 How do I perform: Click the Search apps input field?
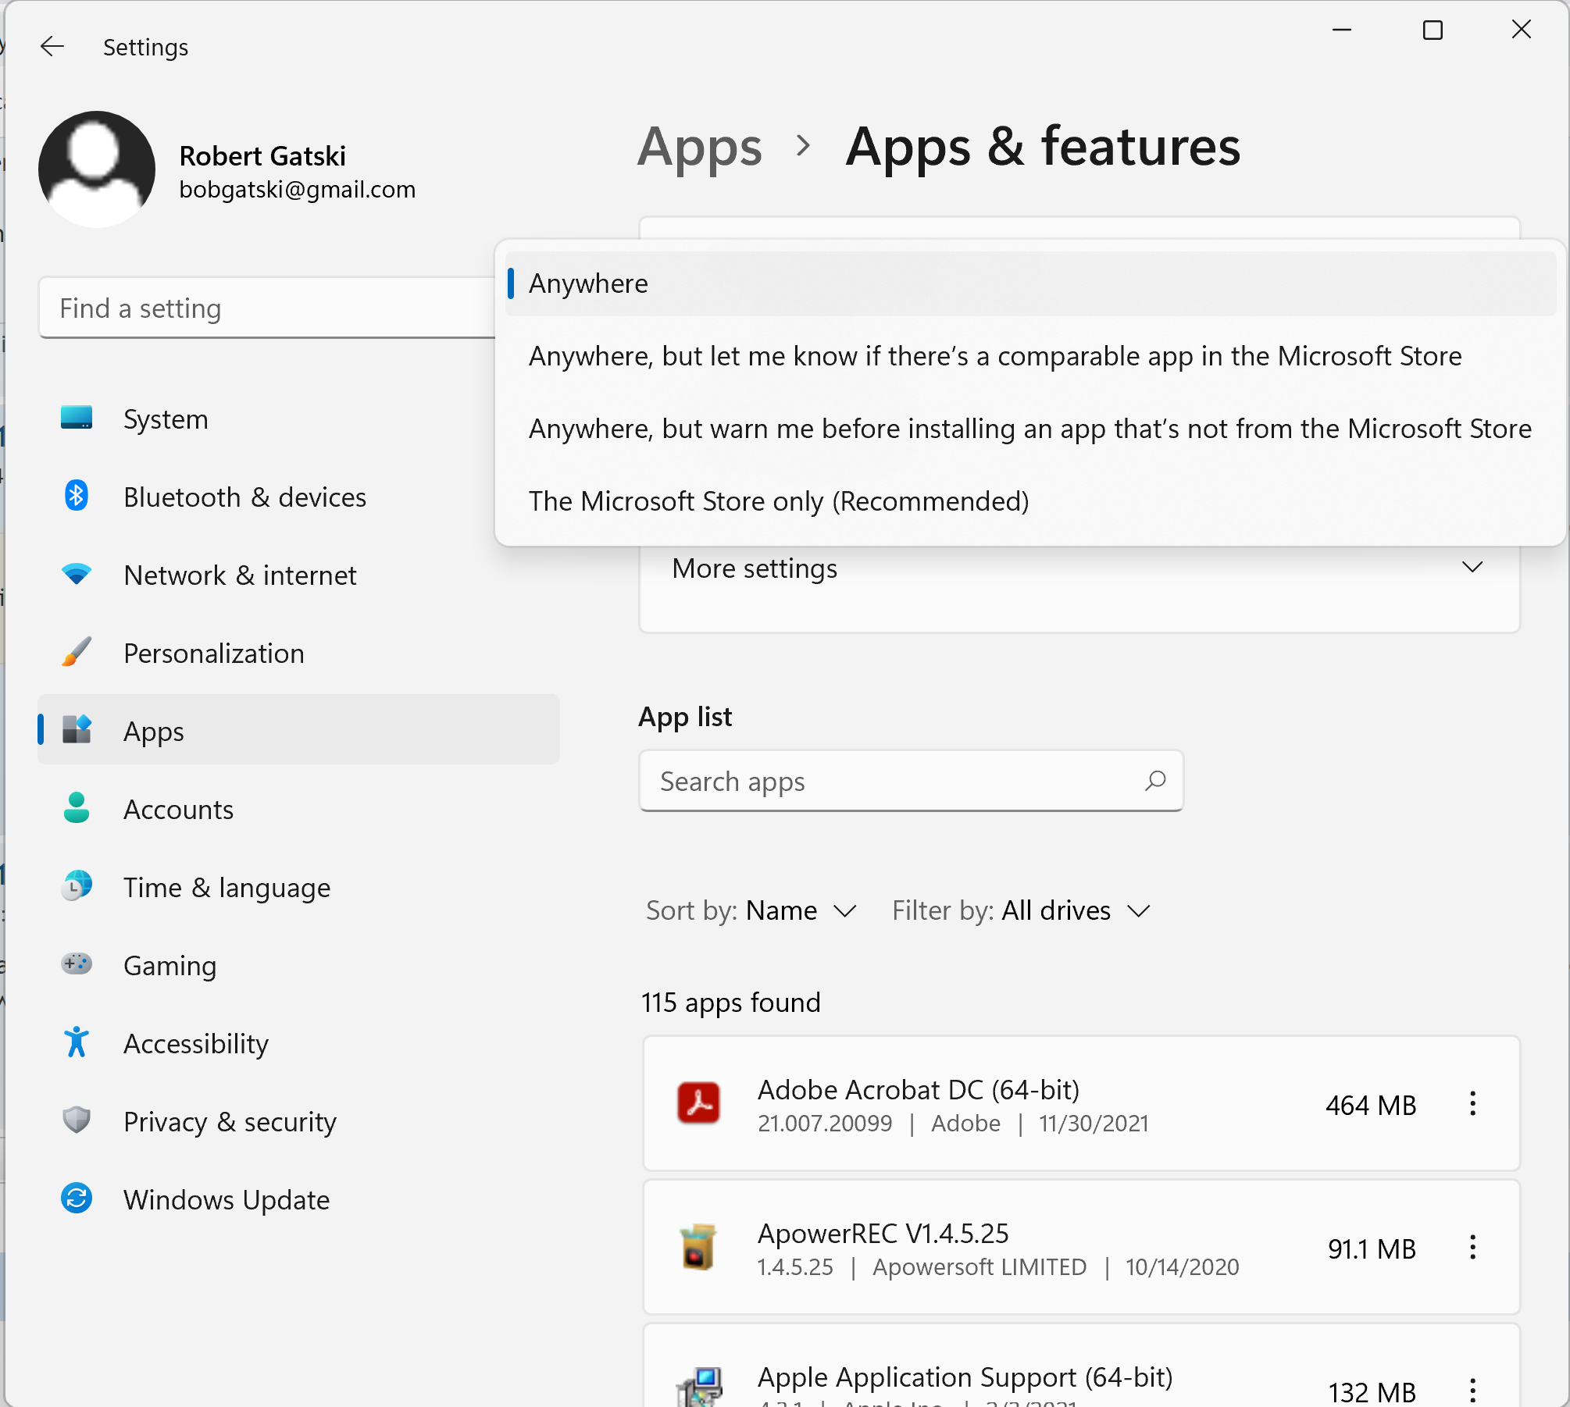pyautogui.click(x=911, y=781)
